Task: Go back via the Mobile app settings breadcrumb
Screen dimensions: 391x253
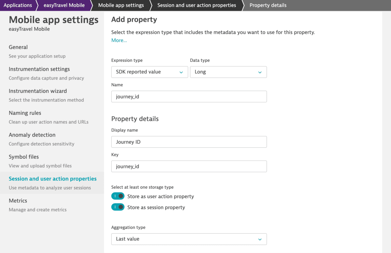Action: [x=121, y=5]
